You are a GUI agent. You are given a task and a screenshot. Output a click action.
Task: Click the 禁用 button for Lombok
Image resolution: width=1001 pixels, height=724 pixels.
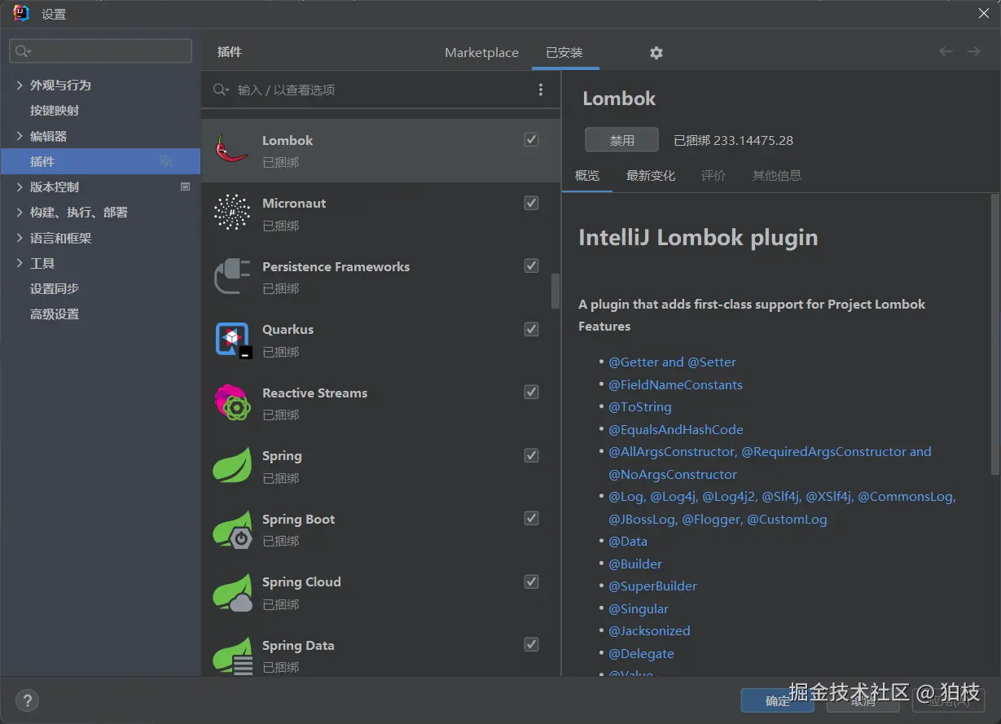pyautogui.click(x=621, y=140)
